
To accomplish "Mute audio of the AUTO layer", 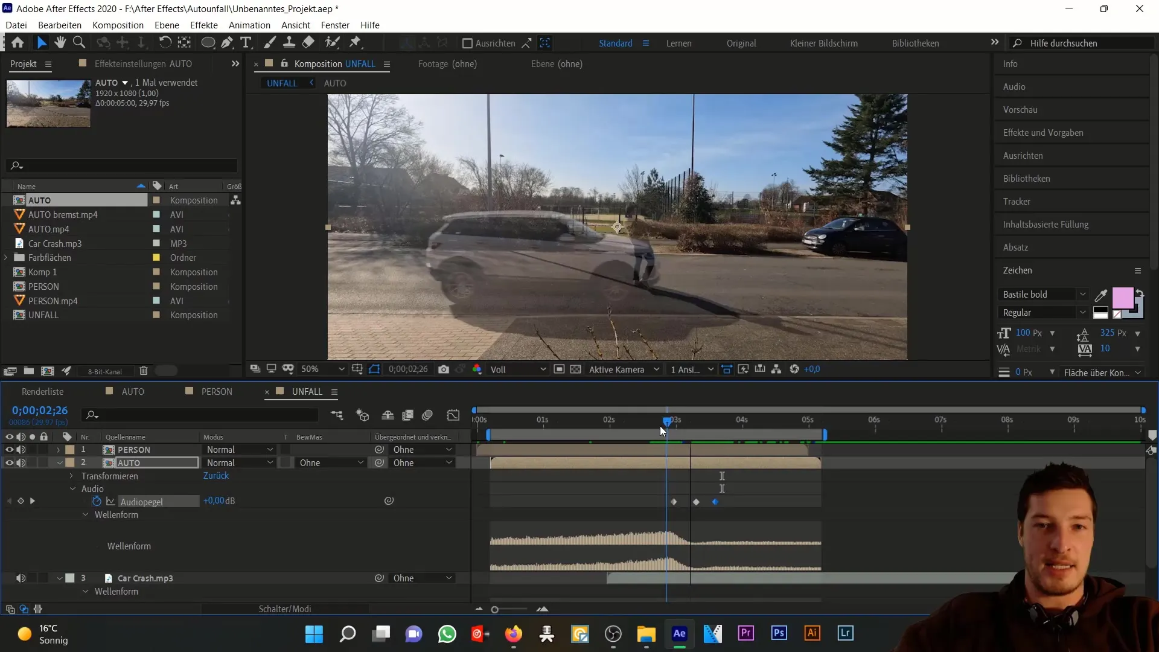I will click(21, 463).
